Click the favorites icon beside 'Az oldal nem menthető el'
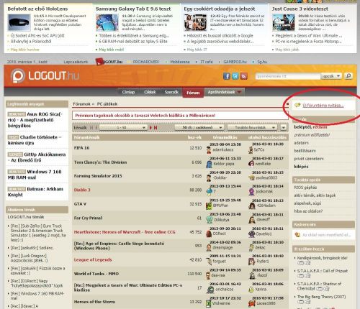 (297, 235)
